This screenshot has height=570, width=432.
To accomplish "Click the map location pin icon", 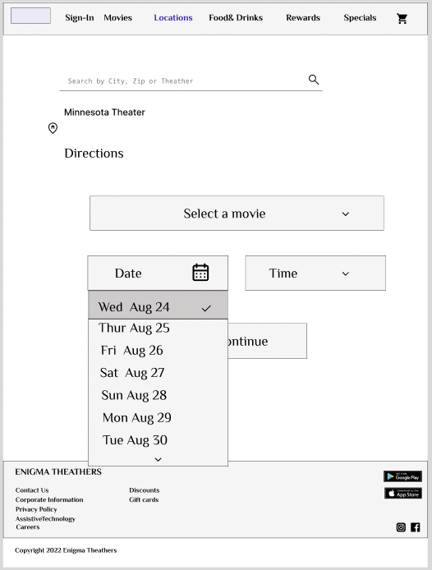I will click(53, 128).
